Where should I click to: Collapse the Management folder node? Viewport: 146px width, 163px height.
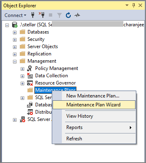click(x=15, y=61)
